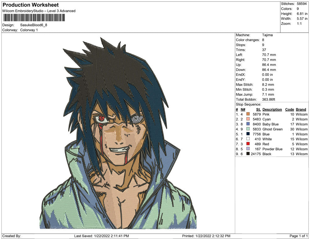Image resolution: width=310 pixels, height=239 pixels.
Task: Select the Ghost Green color swatch
Action: pos(248,129)
